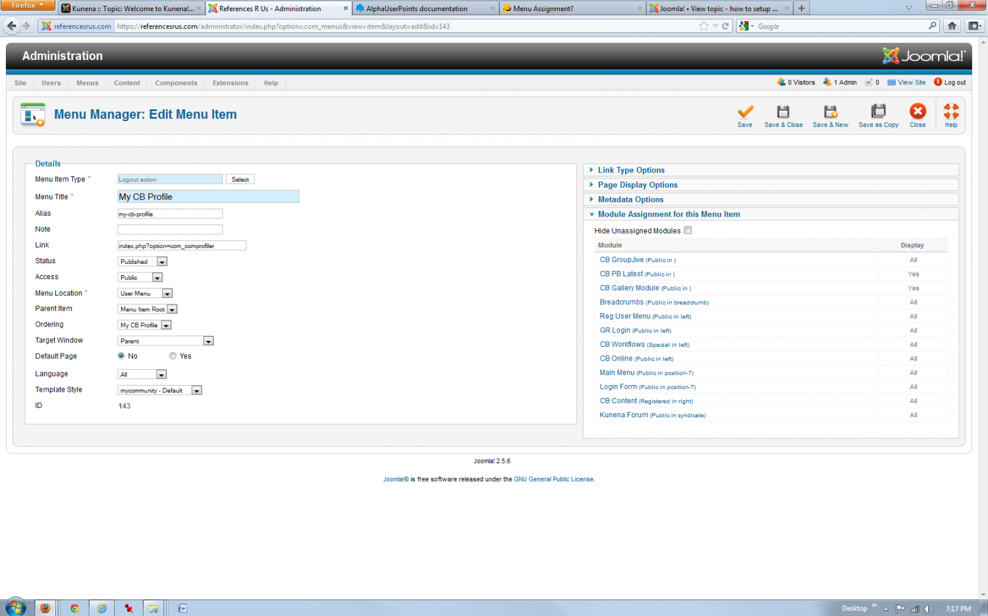Click the Select menu item type button
Image resolution: width=988 pixels, height=616 pixels.
240,179
